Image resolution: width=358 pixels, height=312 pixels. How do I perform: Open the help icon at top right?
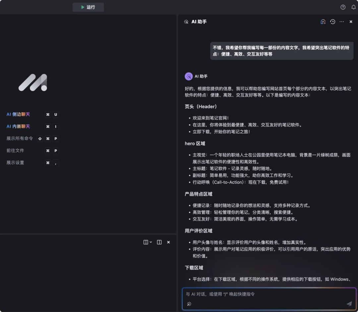[343, 7]
